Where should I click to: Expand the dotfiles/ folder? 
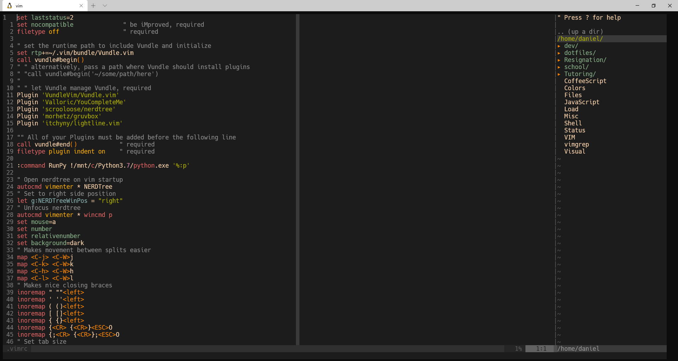tap(580, 53)
